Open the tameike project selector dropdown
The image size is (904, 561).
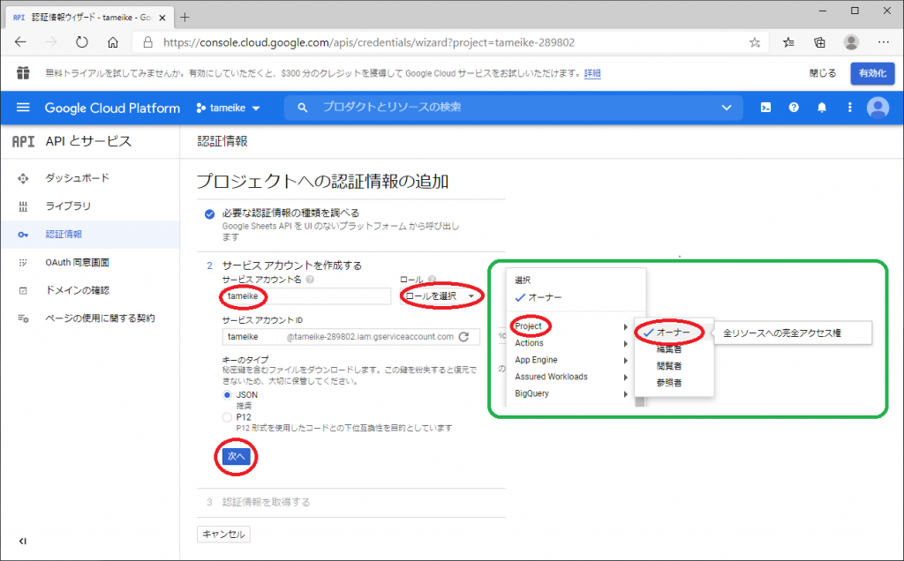click(229, 108)
